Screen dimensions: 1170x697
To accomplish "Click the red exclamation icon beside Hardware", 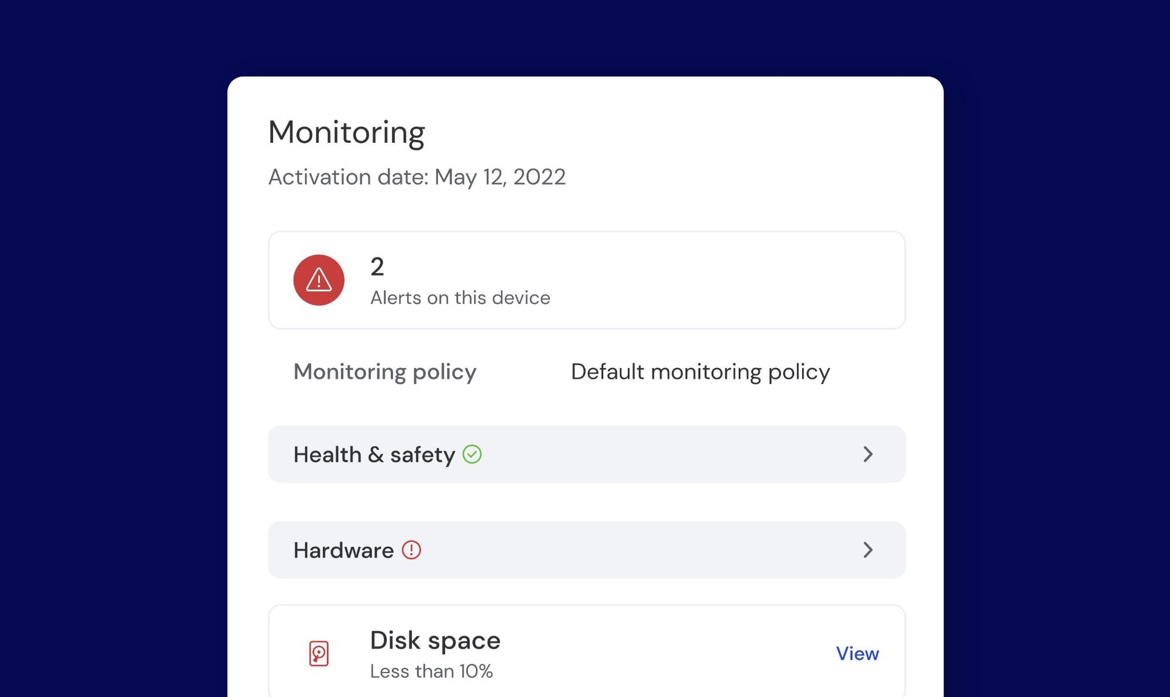I will point(411,550).
